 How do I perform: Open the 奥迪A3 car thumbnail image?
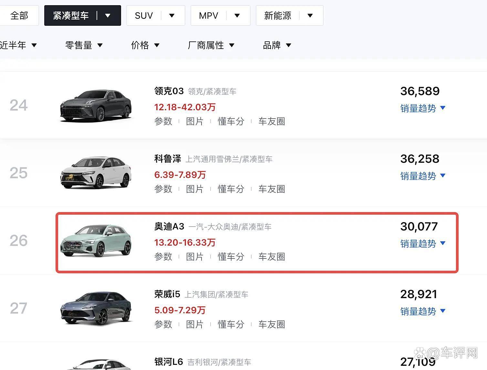point(96,241)
